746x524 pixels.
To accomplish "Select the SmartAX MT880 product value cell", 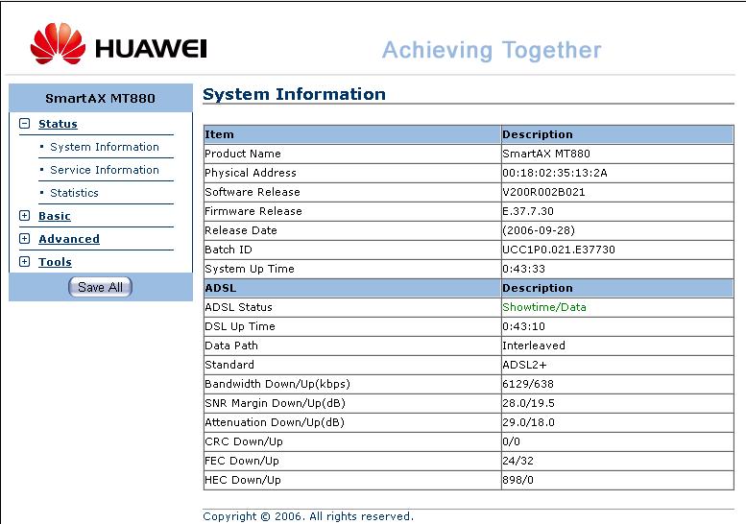I will [617, 154].
